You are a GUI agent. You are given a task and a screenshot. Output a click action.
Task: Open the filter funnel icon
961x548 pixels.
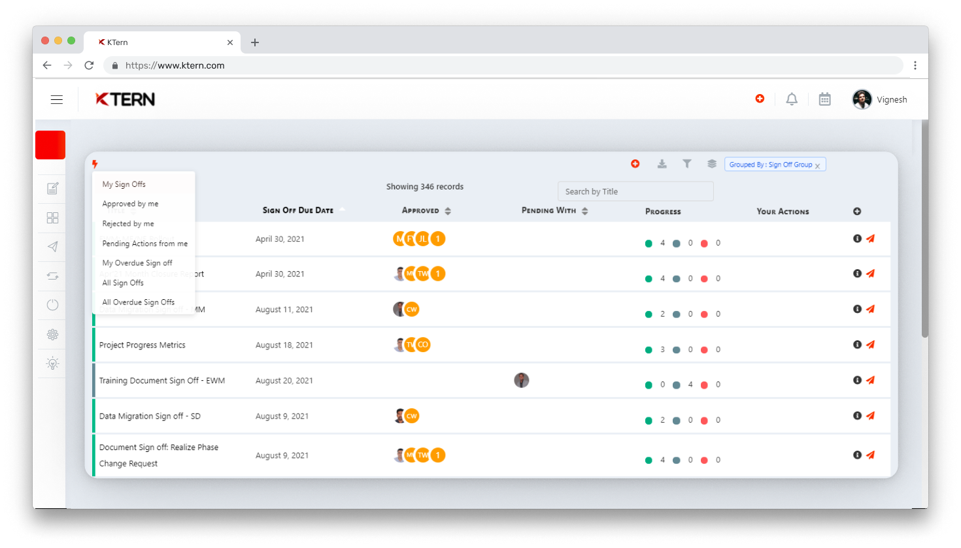coord(687,164)
